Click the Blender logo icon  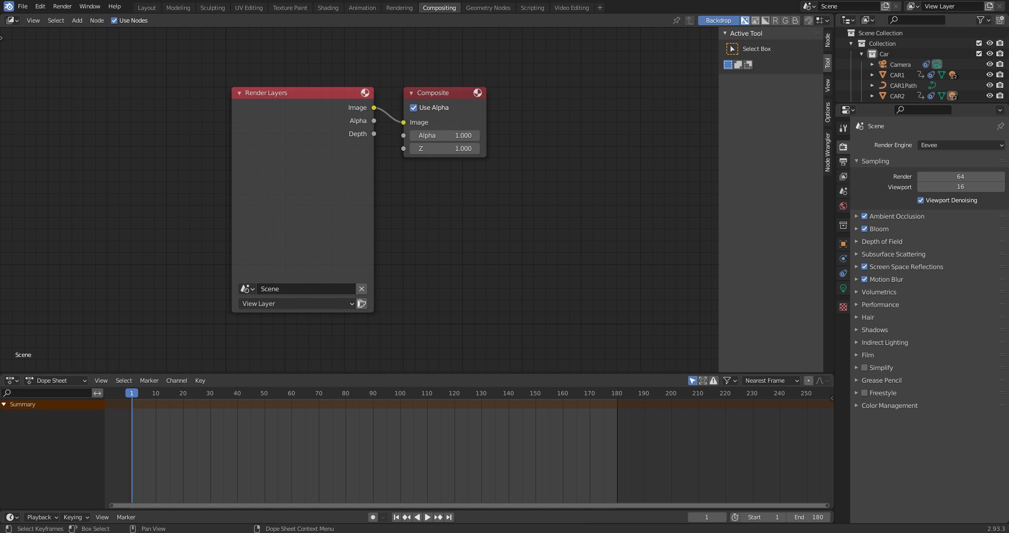tap(8, 6)
